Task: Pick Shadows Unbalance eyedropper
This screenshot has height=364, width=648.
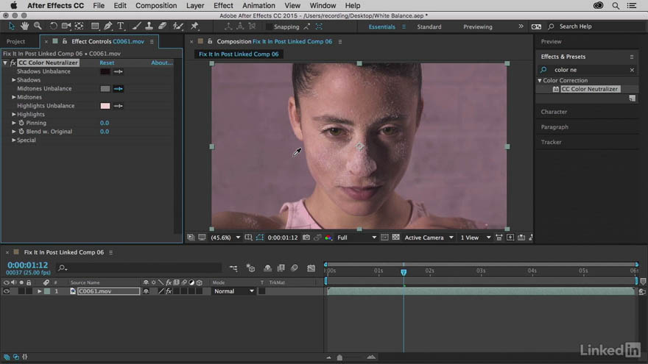Action: pyautogui.click(x=119, y=71)
